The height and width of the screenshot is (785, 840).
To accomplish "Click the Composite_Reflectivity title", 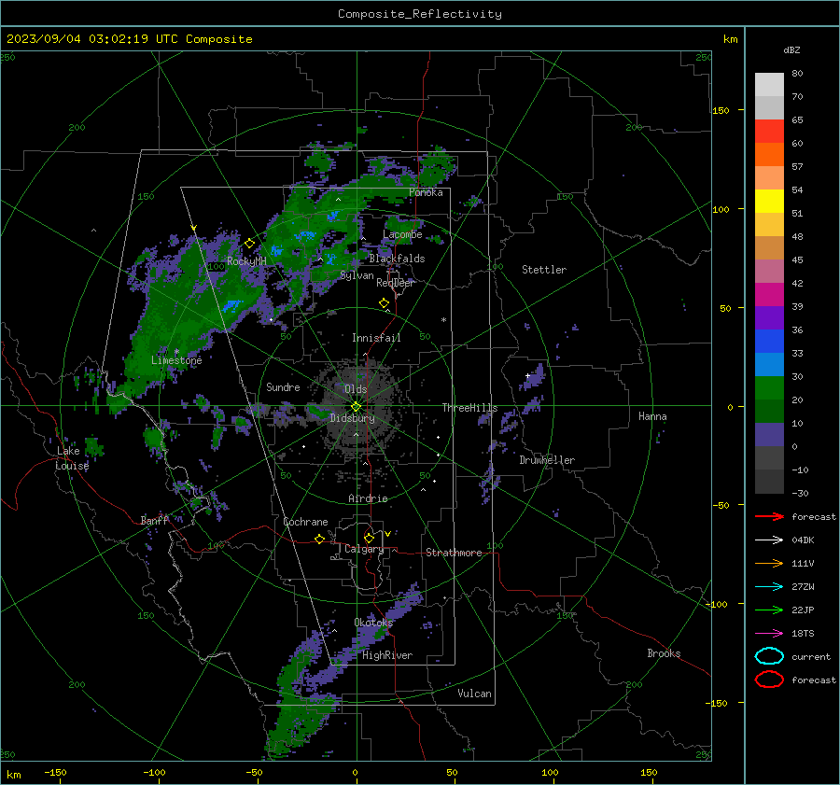I will (420, 14).
